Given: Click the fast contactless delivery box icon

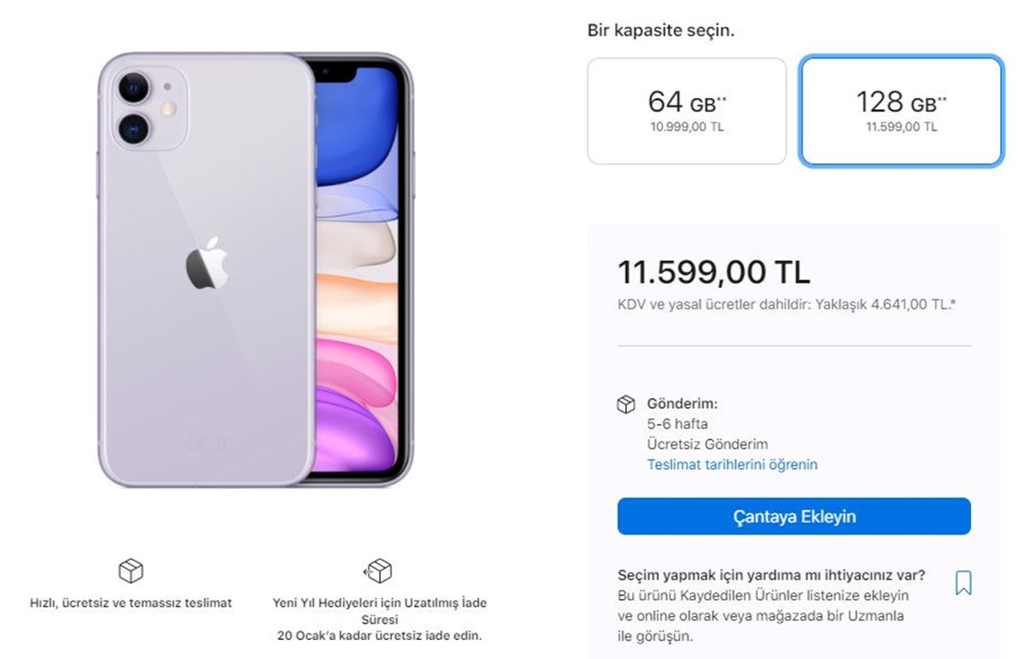Looking at the screenshot, I should (130, 571).
